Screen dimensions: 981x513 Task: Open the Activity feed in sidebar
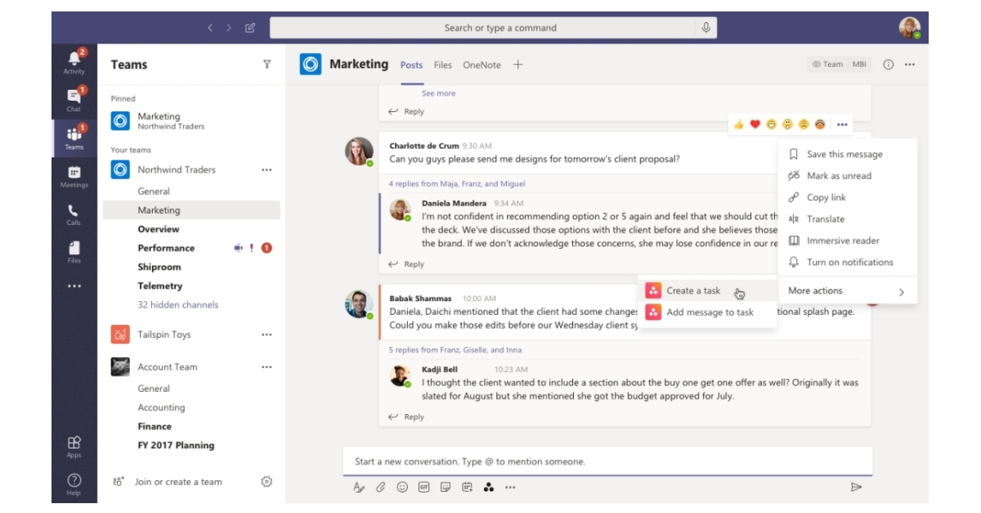click(74, 61)
